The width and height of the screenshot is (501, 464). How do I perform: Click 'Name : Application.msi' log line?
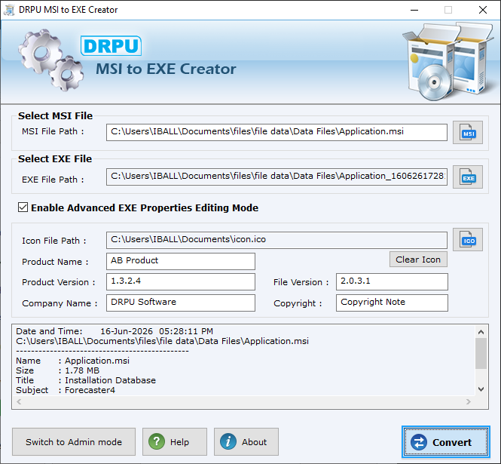[72, 361]
